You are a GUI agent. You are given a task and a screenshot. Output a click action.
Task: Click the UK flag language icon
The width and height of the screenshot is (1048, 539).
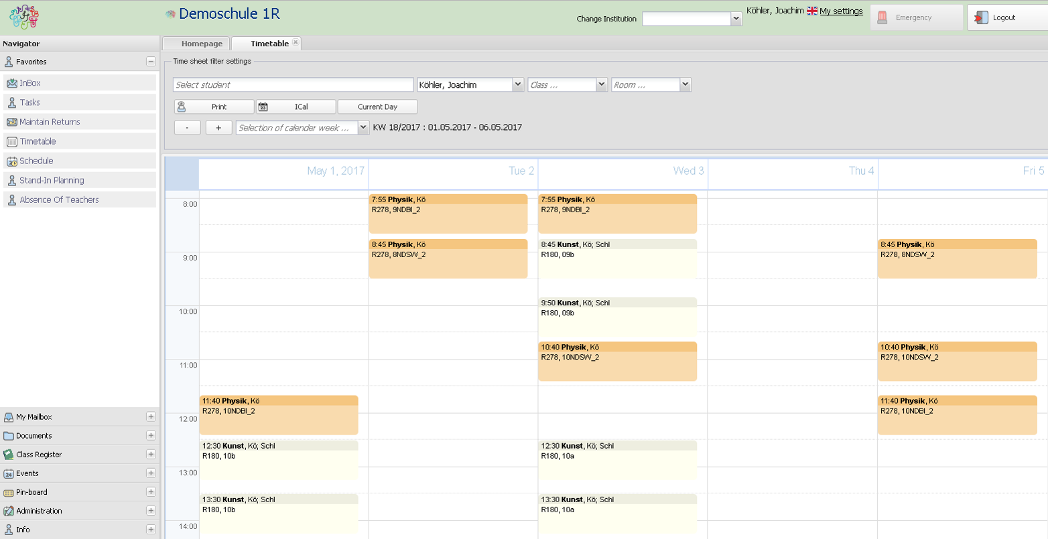click(811, 11)
